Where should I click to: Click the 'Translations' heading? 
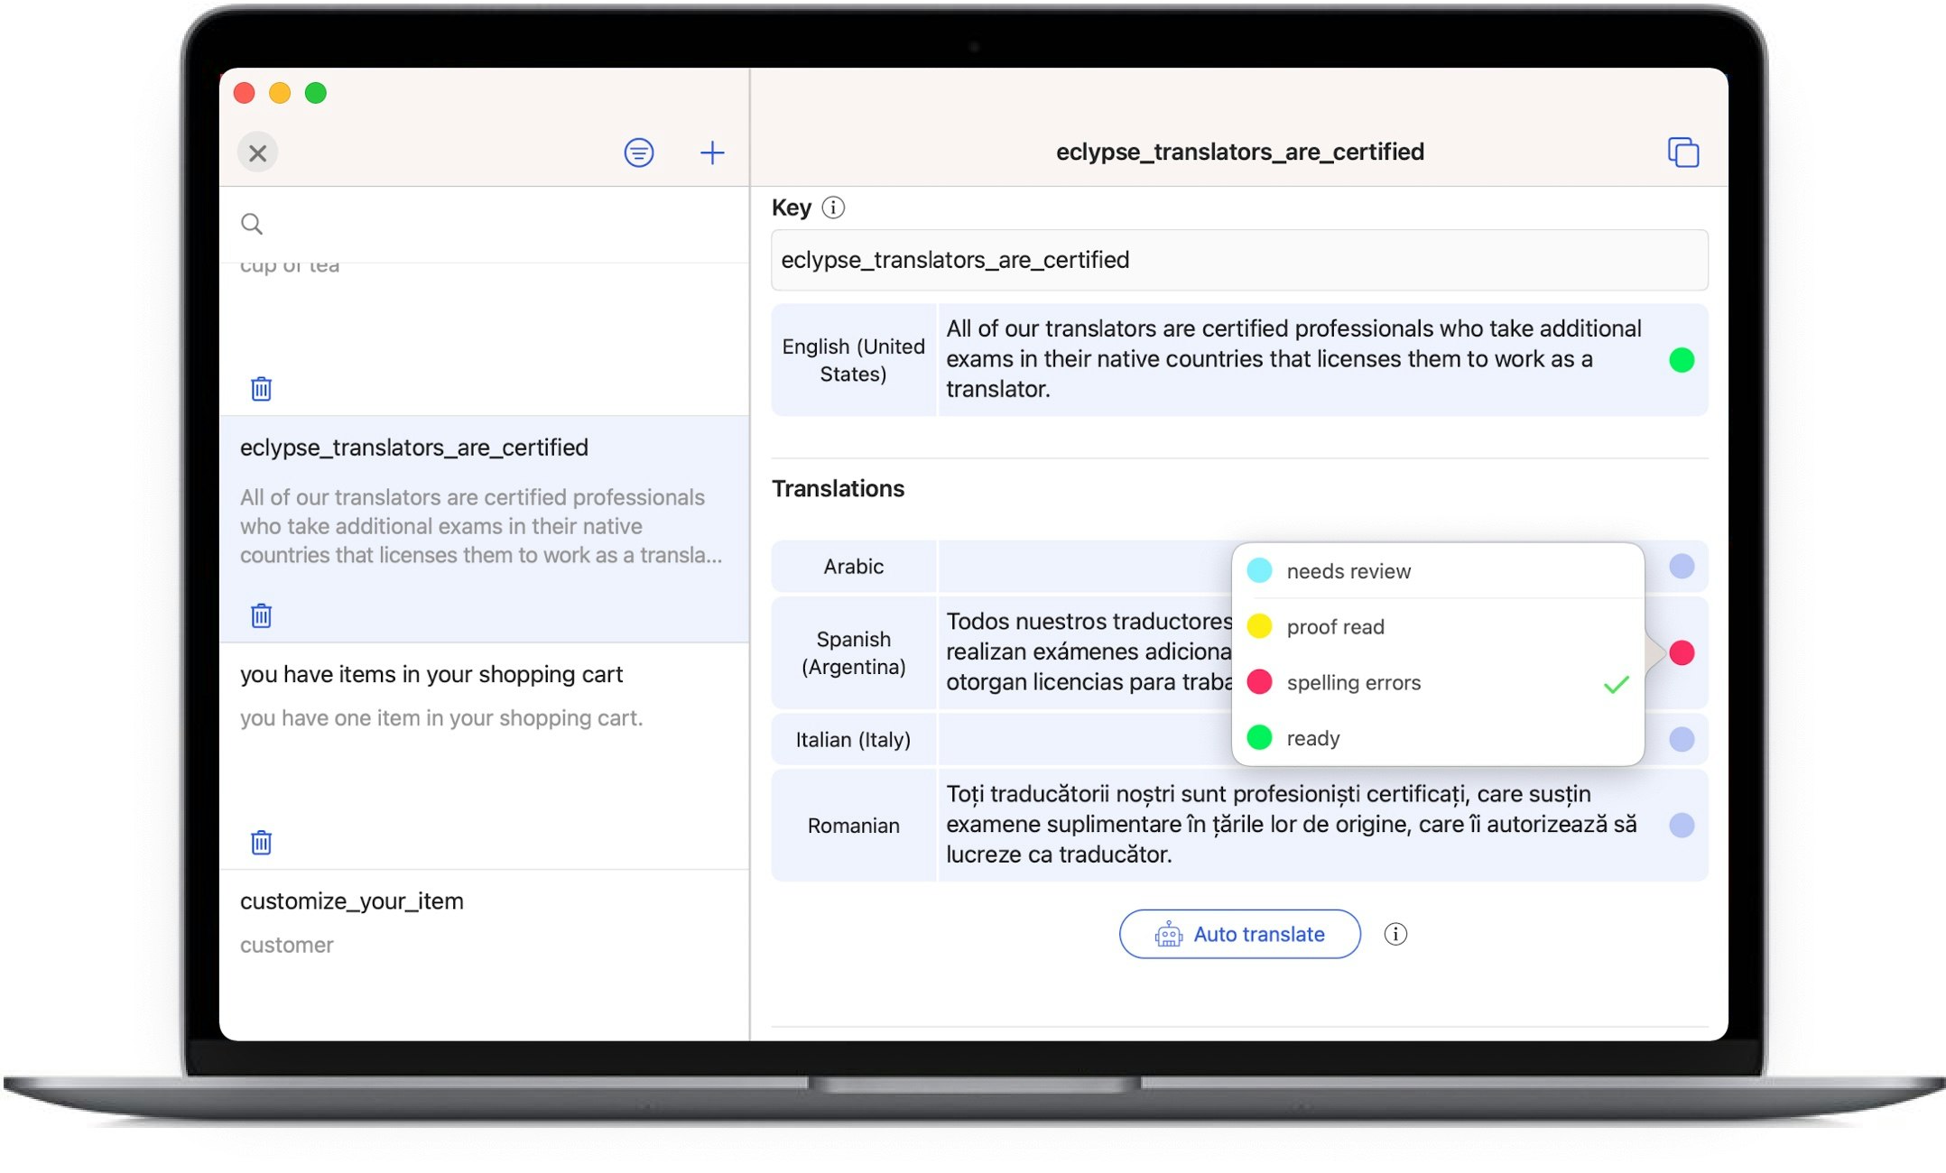[x=838, y=488]
